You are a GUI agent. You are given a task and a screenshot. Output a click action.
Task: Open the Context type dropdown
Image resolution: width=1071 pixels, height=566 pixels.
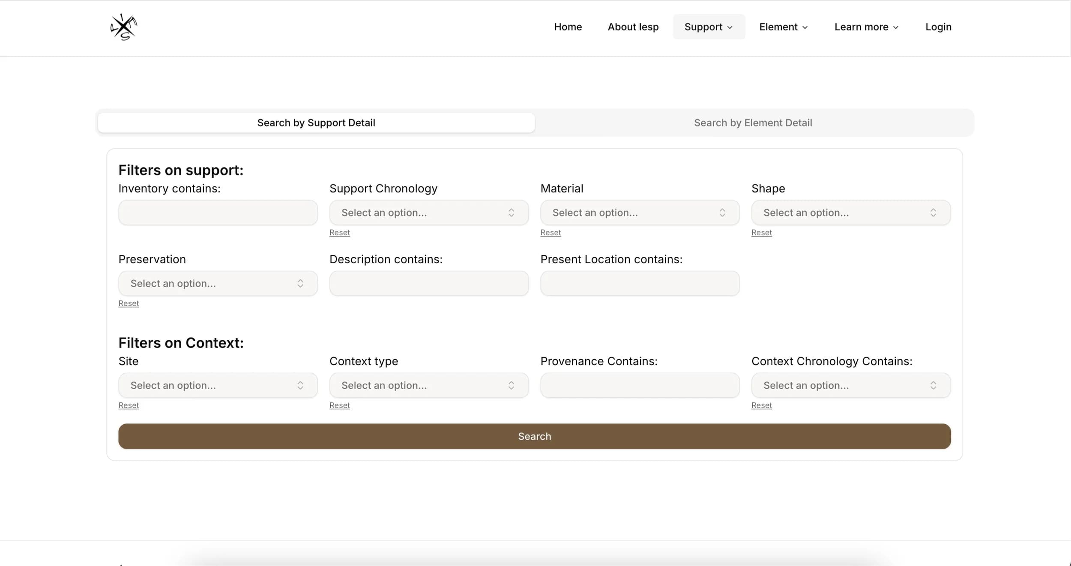pos(429,385)
